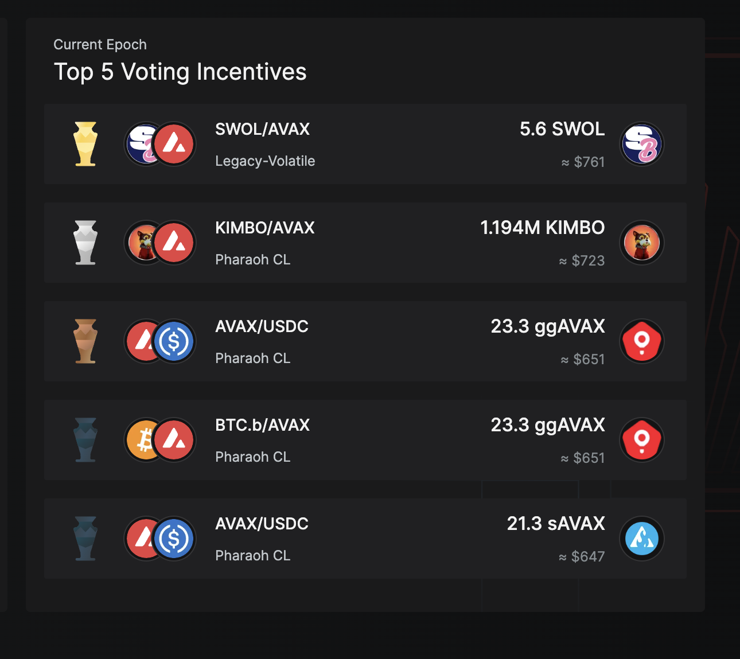Click the 1.194M KIMBO incentive amount

tap(542, 228)
